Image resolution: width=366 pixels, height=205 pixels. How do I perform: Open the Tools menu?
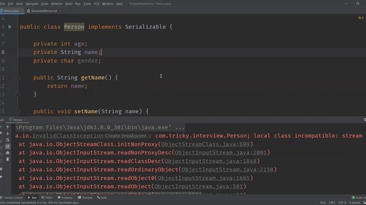(x=87, y=4)
